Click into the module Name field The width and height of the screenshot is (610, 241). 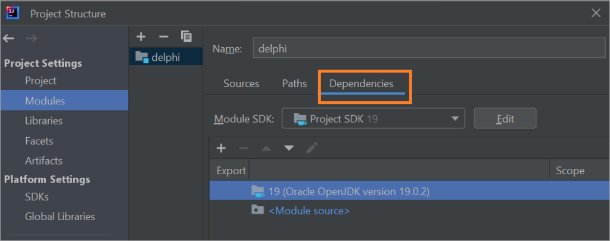429,48
